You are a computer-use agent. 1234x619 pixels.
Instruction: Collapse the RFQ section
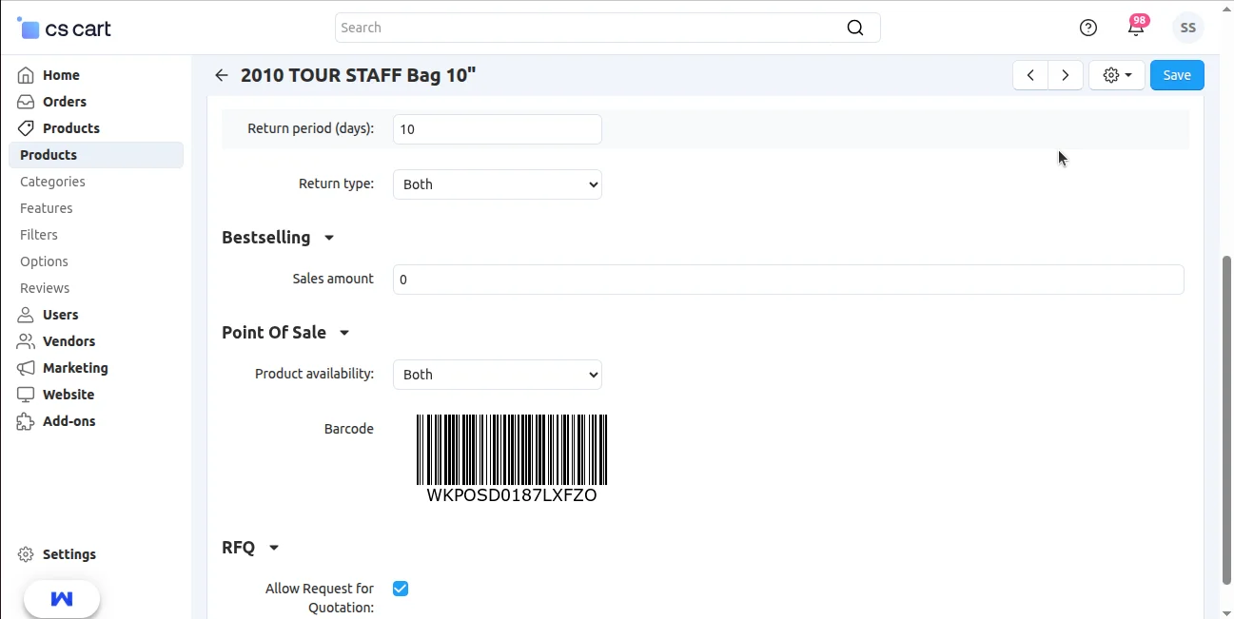274,548
